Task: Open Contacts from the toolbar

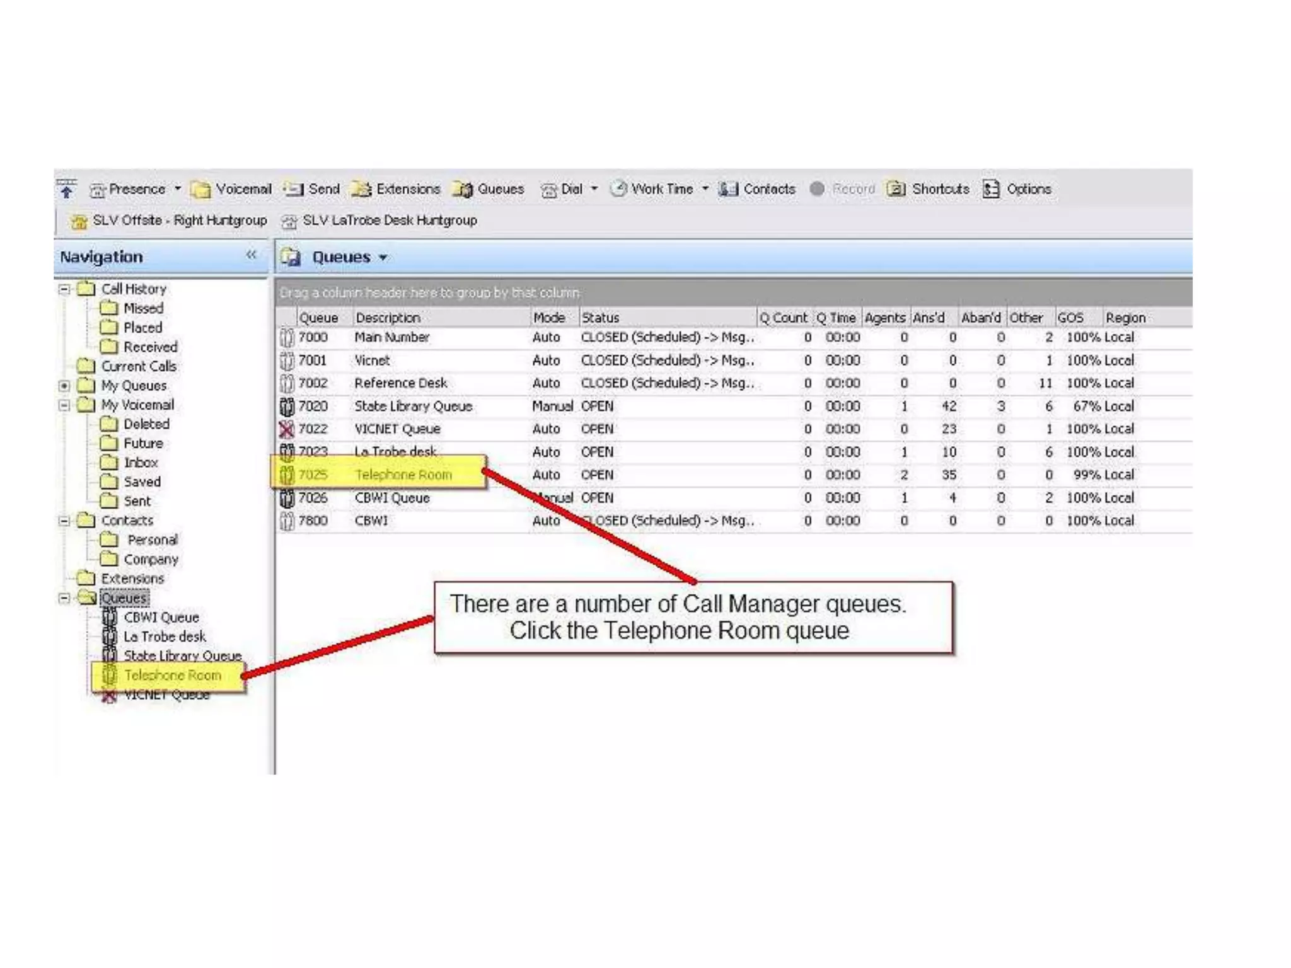Action: point(729,189)
